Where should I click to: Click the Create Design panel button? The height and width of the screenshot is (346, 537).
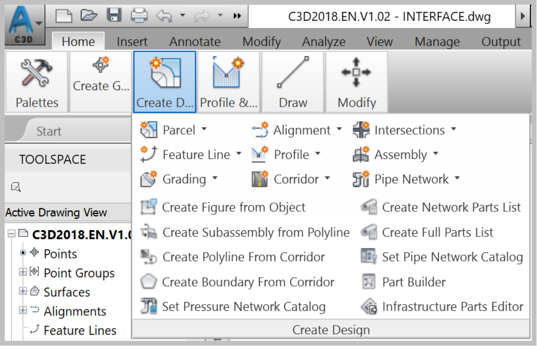165,82
